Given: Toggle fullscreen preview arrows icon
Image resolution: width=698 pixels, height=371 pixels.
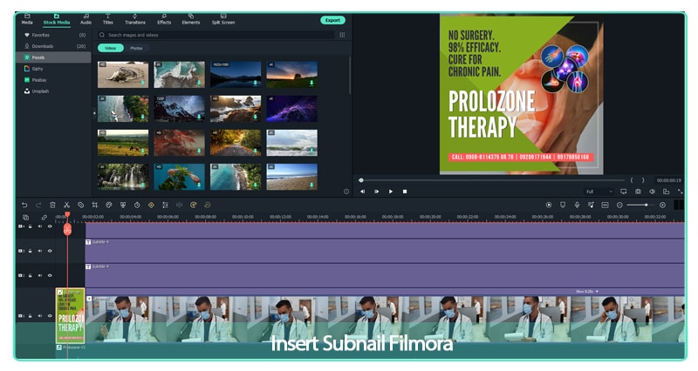Looking at the screenshot, I should pos(681,192).
